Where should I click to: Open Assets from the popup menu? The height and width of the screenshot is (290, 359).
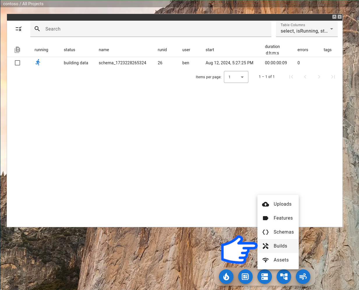278,260
